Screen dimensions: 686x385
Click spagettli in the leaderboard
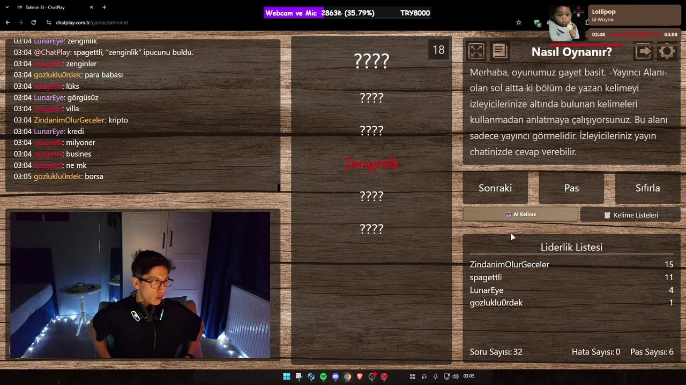[x=486, y=277]
